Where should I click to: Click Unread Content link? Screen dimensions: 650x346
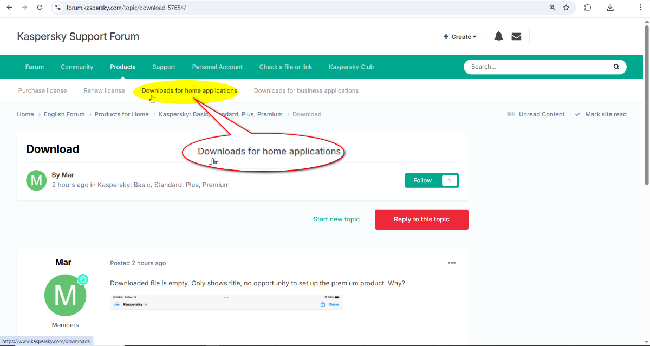pos(542,114)
